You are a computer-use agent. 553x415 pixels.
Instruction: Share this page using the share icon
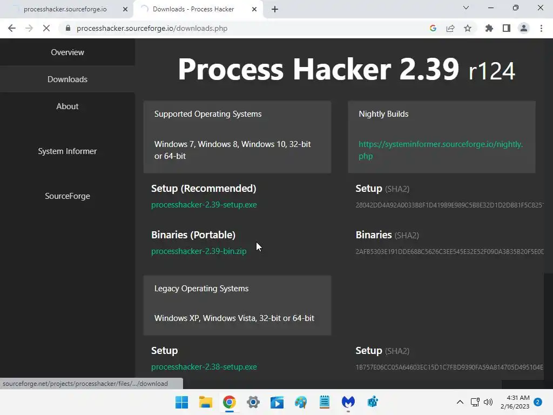(450, 28)
